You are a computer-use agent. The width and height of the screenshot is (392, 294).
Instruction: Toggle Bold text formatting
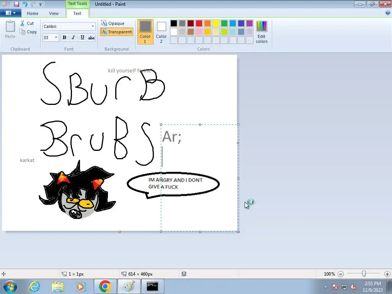coord(64,38)
